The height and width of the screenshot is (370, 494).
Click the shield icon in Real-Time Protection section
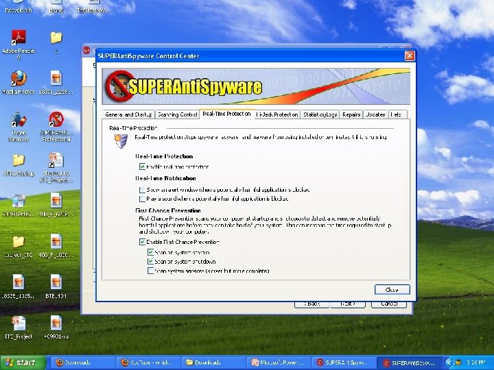pyautogui.click(x=121, y=141)
